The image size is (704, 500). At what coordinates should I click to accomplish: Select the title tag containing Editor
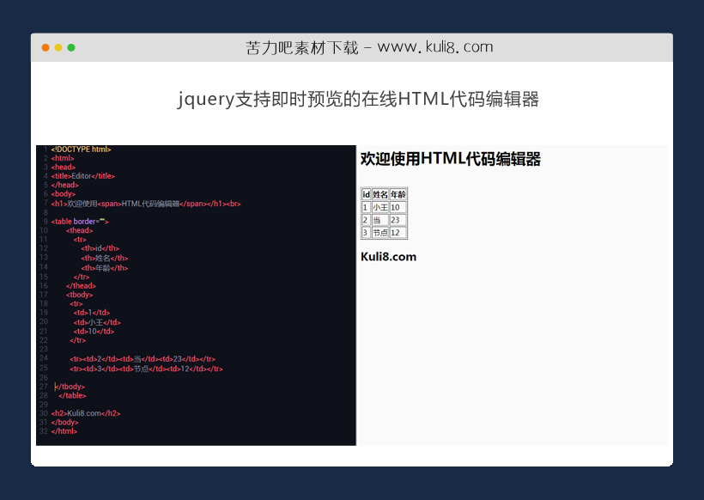(80, 175)
